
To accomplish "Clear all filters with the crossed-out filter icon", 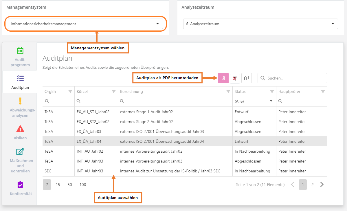I will [235, 78].
